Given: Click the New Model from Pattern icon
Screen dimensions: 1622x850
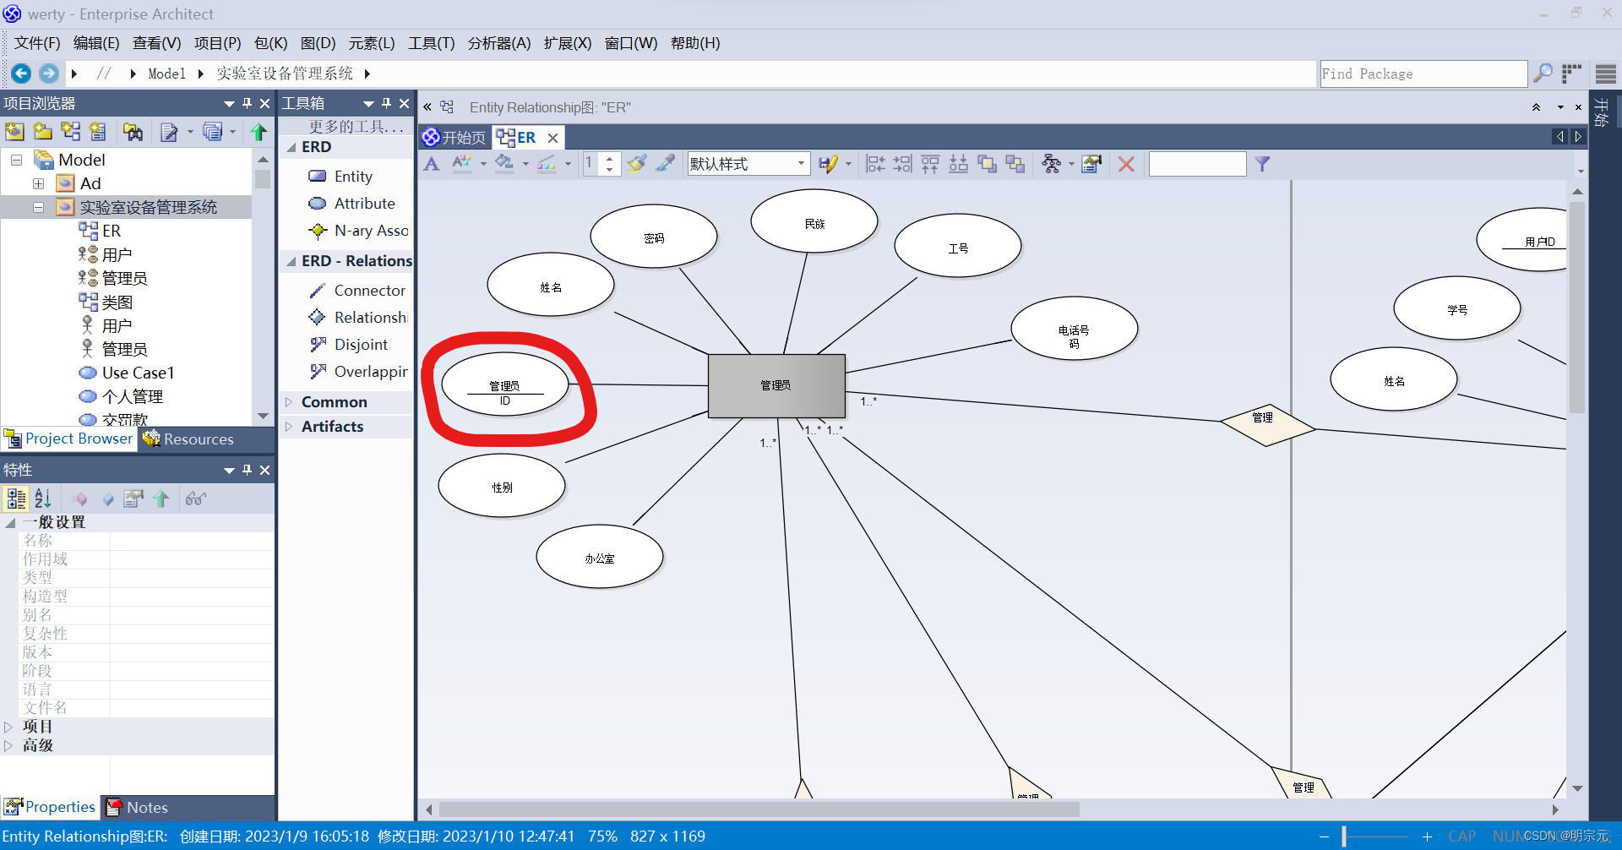Looking at the screenshot, I should pyautogui.click(x=14, y=131).
